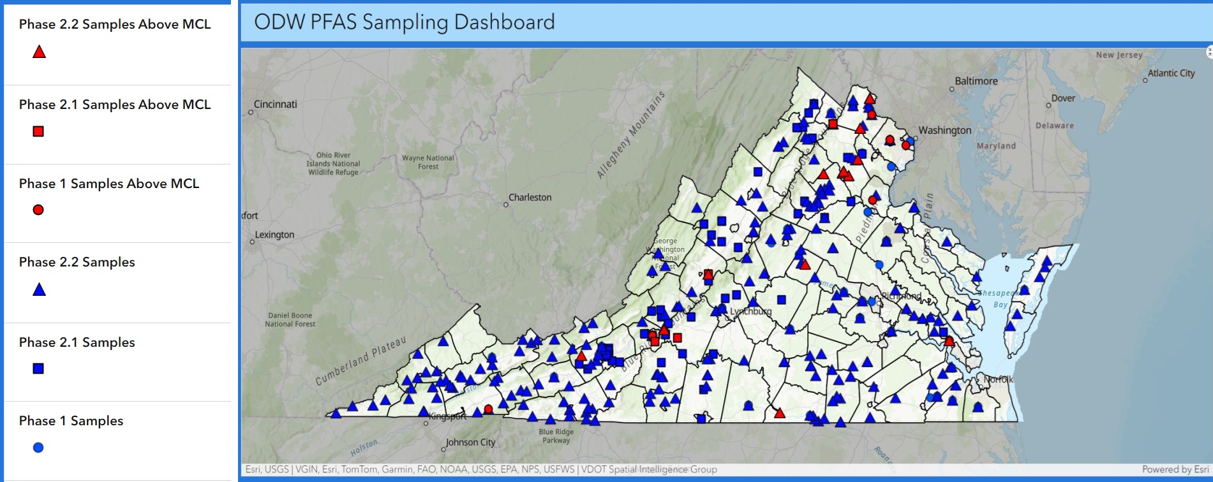Select the red circle marker near Kingsport
The width and height of the screenshot is (1213, 482).
click(x=488, y=409)
